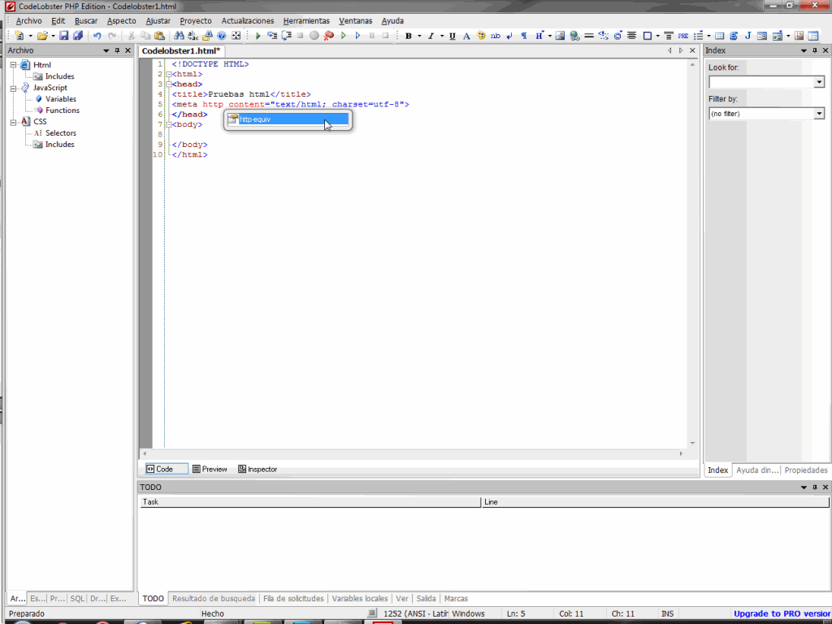Toggle auto-hide pin on TODO panel
This screenshot has width=832, height=624.
[x=814, y=487]
